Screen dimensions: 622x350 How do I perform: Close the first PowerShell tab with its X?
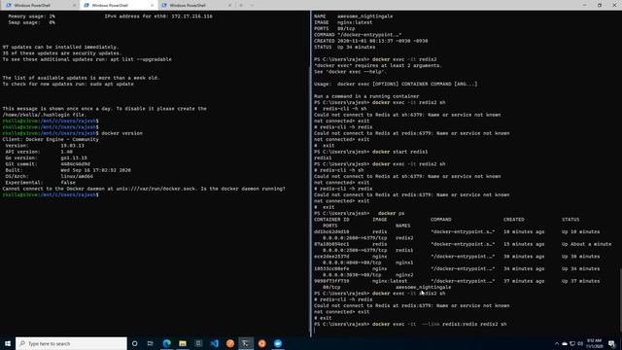point(74,6)
